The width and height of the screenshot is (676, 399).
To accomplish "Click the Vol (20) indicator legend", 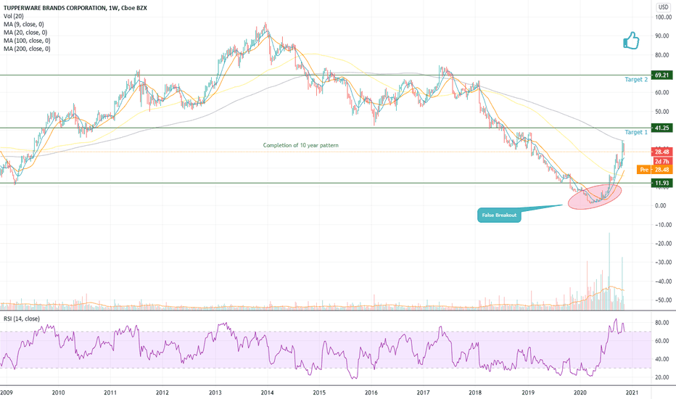I will tap(13, 16).
